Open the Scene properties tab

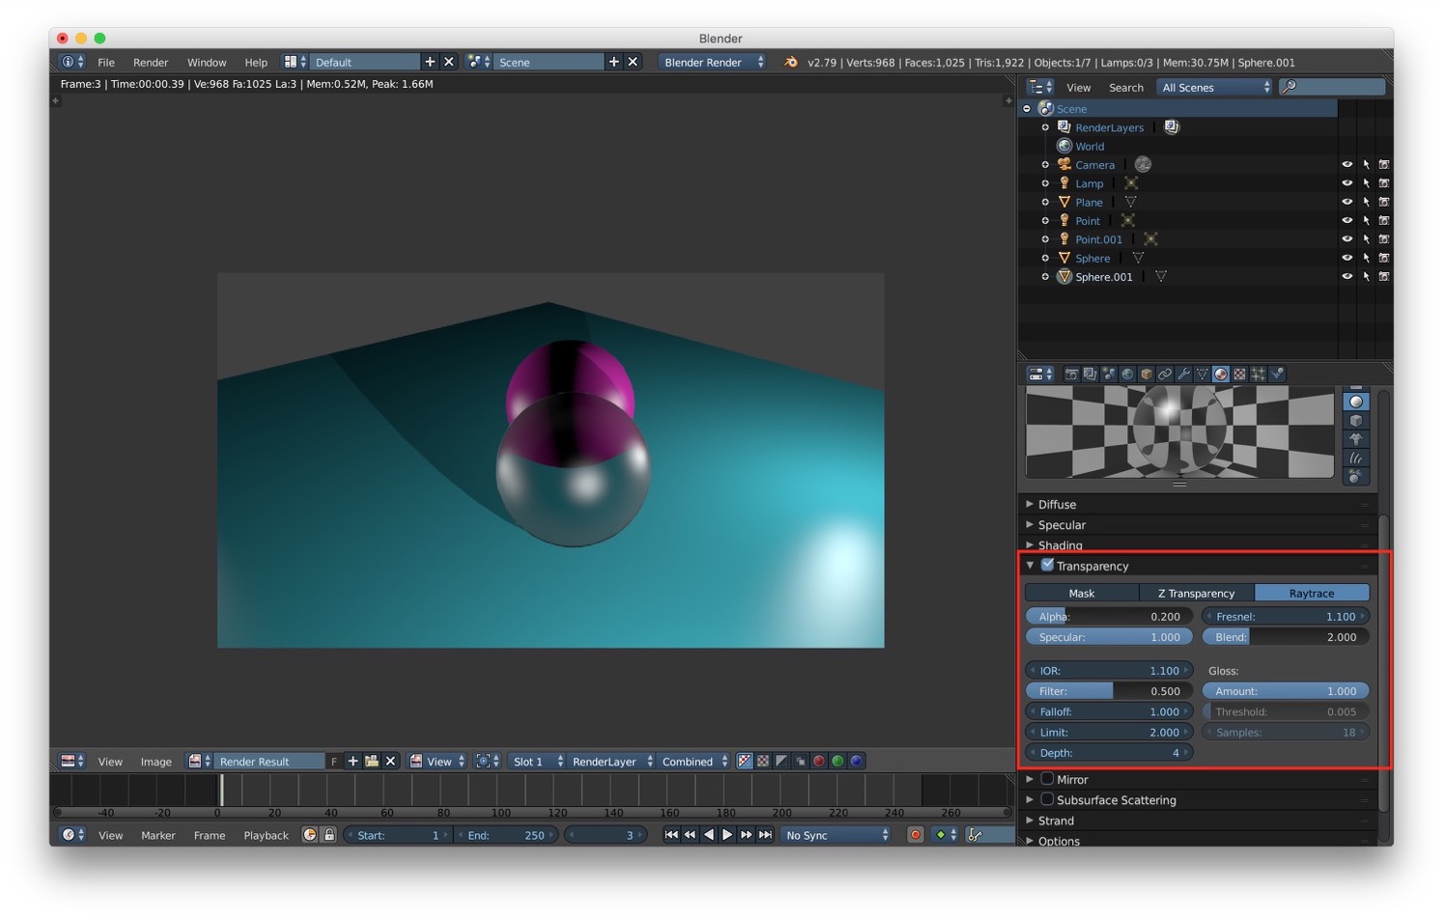[1109, 374]
